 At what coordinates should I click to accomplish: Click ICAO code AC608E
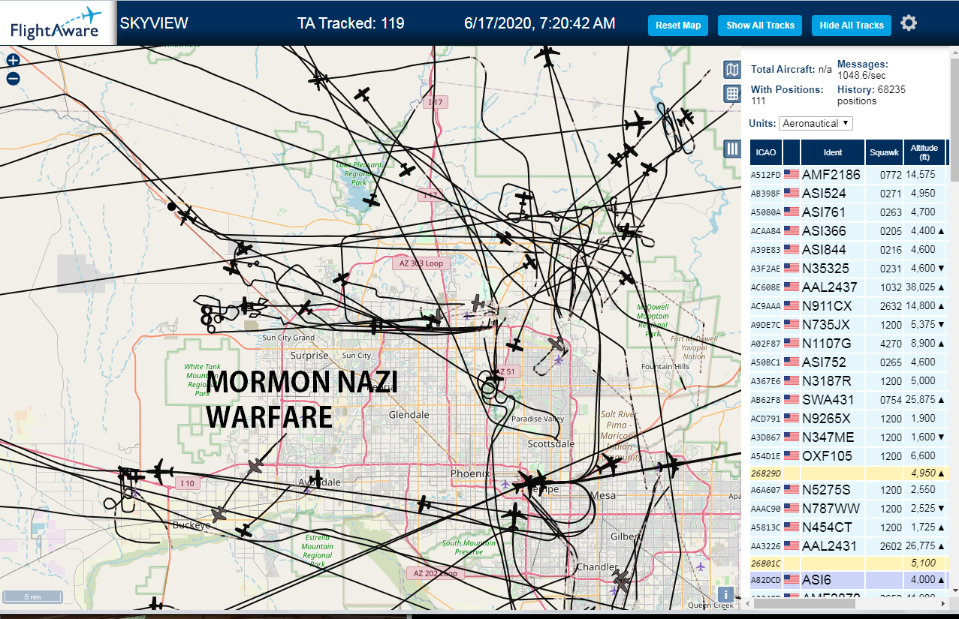pyautogui.click(x=766, y=288)
